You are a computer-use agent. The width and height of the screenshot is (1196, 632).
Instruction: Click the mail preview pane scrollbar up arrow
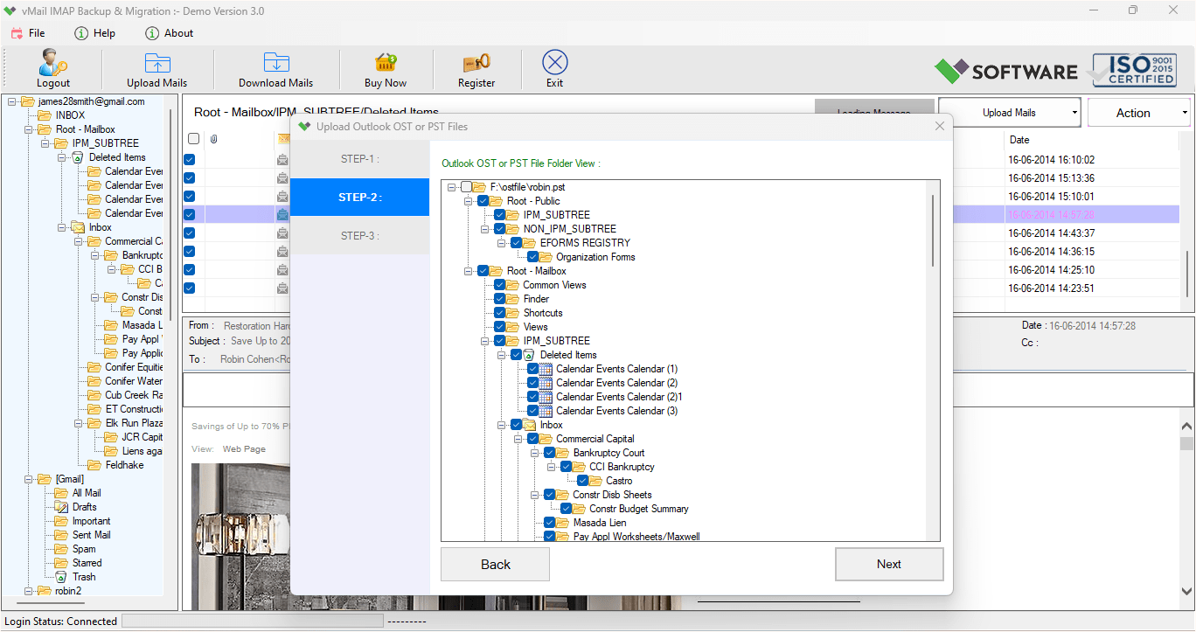click(x=1186, y=427)
